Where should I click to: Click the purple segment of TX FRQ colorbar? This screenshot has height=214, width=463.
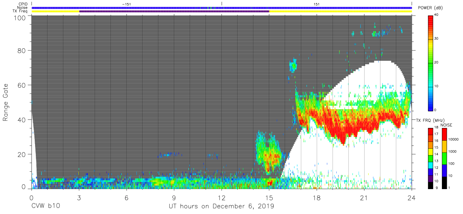coord(431,179)
